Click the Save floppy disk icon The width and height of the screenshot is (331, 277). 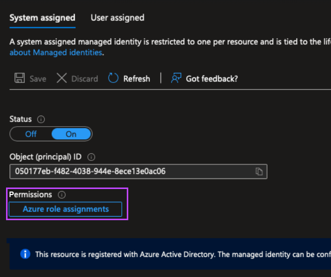[x=20, y=78]
